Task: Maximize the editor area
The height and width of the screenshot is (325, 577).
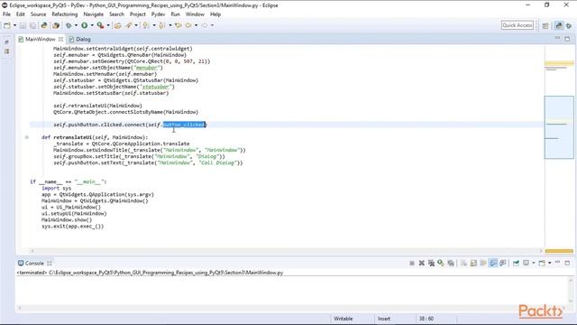Action: 567,39
